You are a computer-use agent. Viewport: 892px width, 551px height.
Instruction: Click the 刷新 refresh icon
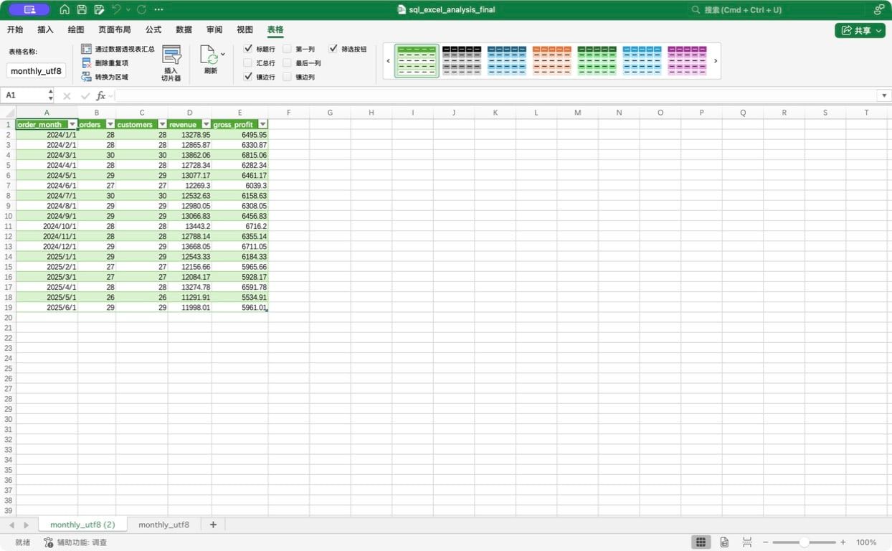tap(209, 55)
